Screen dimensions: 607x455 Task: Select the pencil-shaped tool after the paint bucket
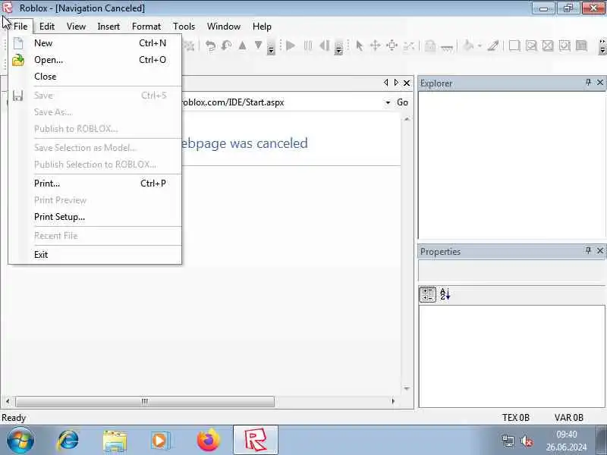(x=492, y=46)
